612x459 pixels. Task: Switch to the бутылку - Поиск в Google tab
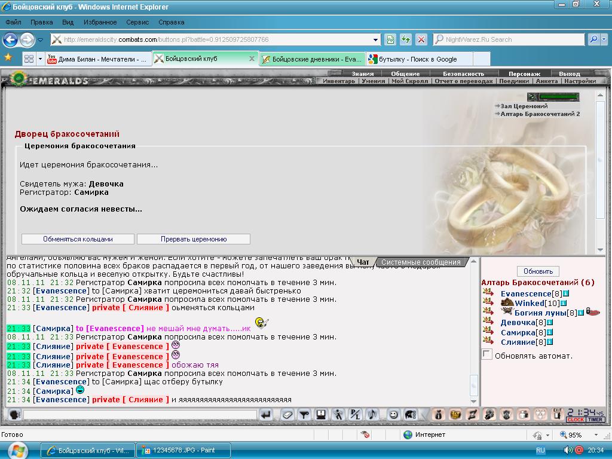tap(420, 59)
